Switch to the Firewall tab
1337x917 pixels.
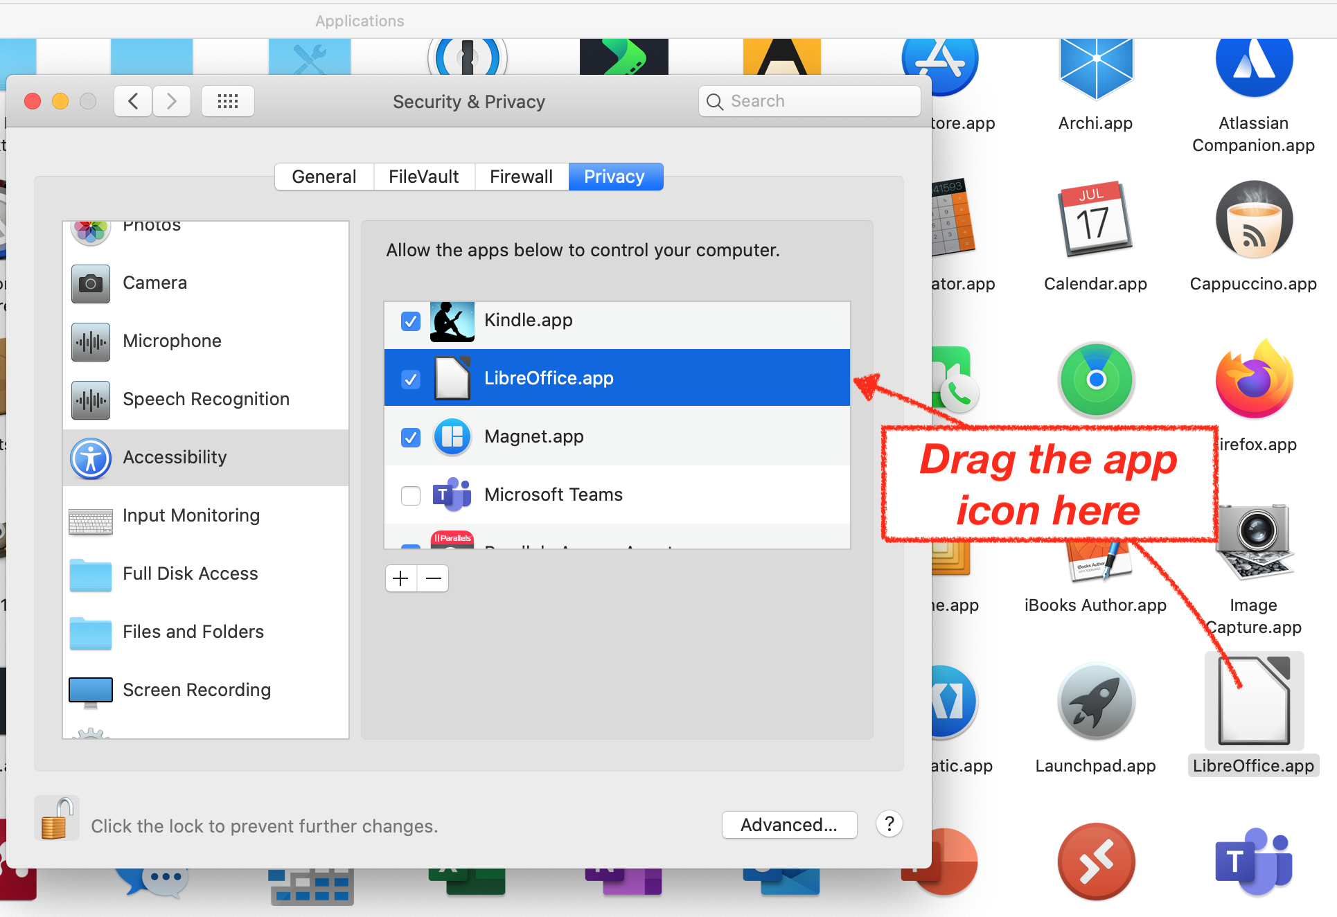[x=521, y=177]
